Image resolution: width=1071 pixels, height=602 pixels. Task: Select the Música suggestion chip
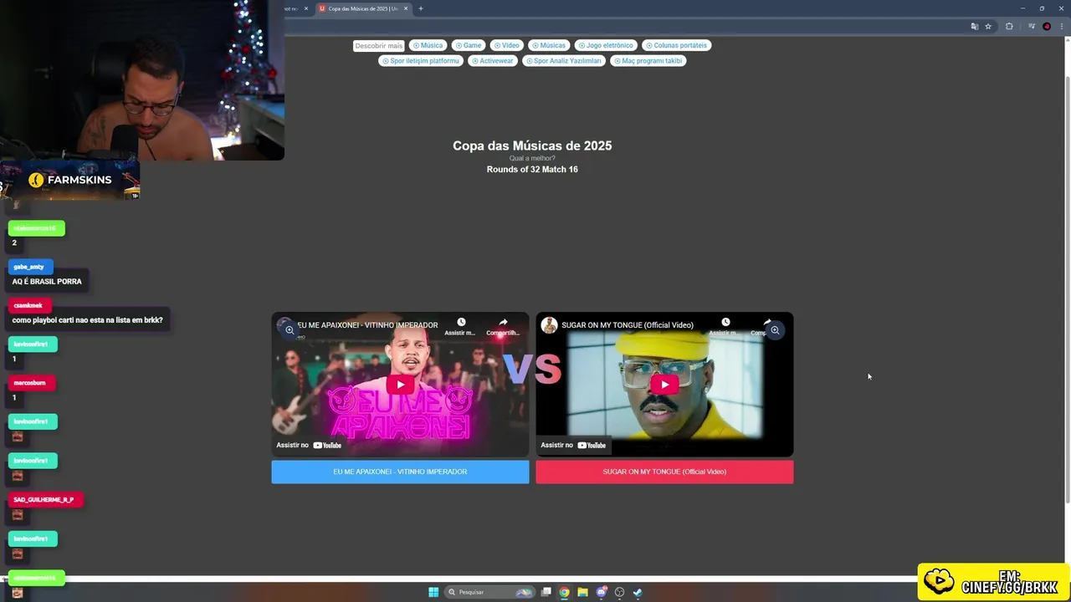point(428,45)
